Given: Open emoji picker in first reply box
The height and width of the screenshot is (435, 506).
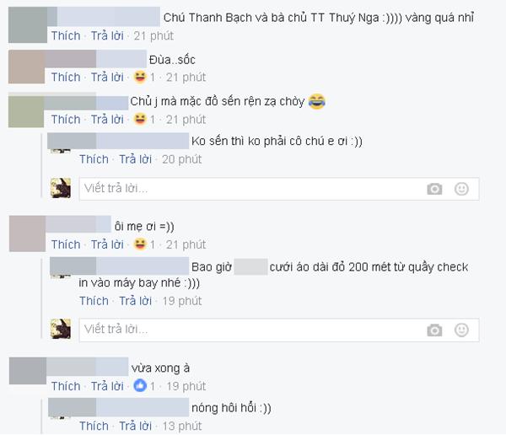Looking at the screenshot, I should (x=461, y=189).
